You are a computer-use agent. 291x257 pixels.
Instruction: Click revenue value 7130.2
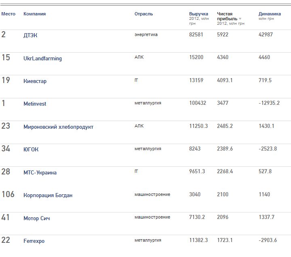click(x=197, y=217)
